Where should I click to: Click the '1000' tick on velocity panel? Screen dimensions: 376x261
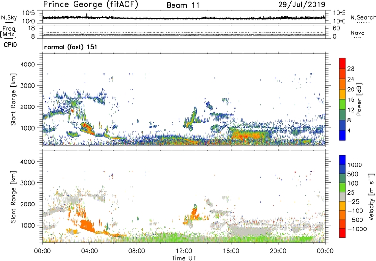[27, 225]
